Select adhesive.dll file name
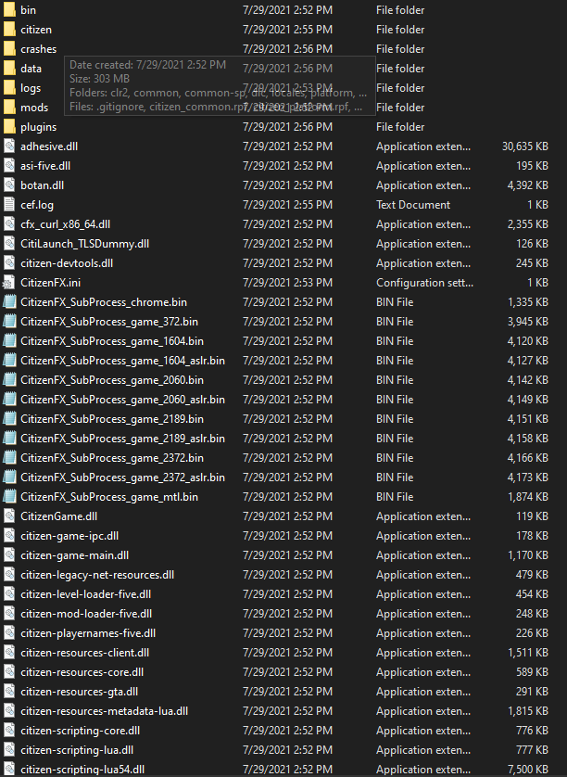 (x=49, y=146)
